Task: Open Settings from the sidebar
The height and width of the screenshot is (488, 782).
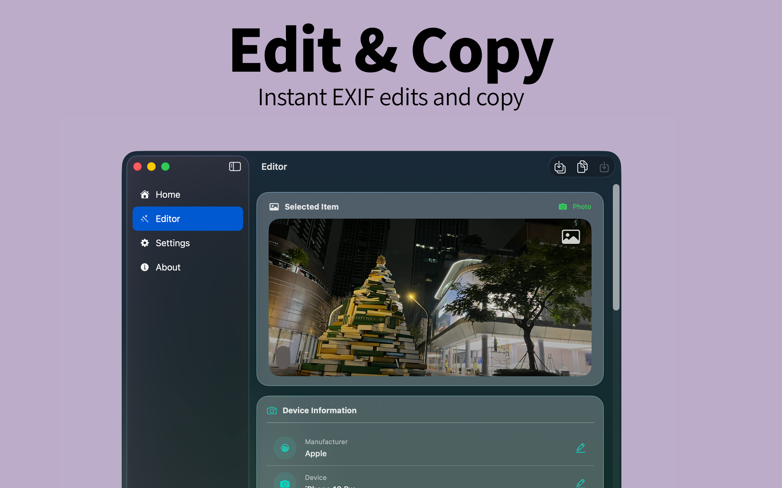Action: [188, 243]
